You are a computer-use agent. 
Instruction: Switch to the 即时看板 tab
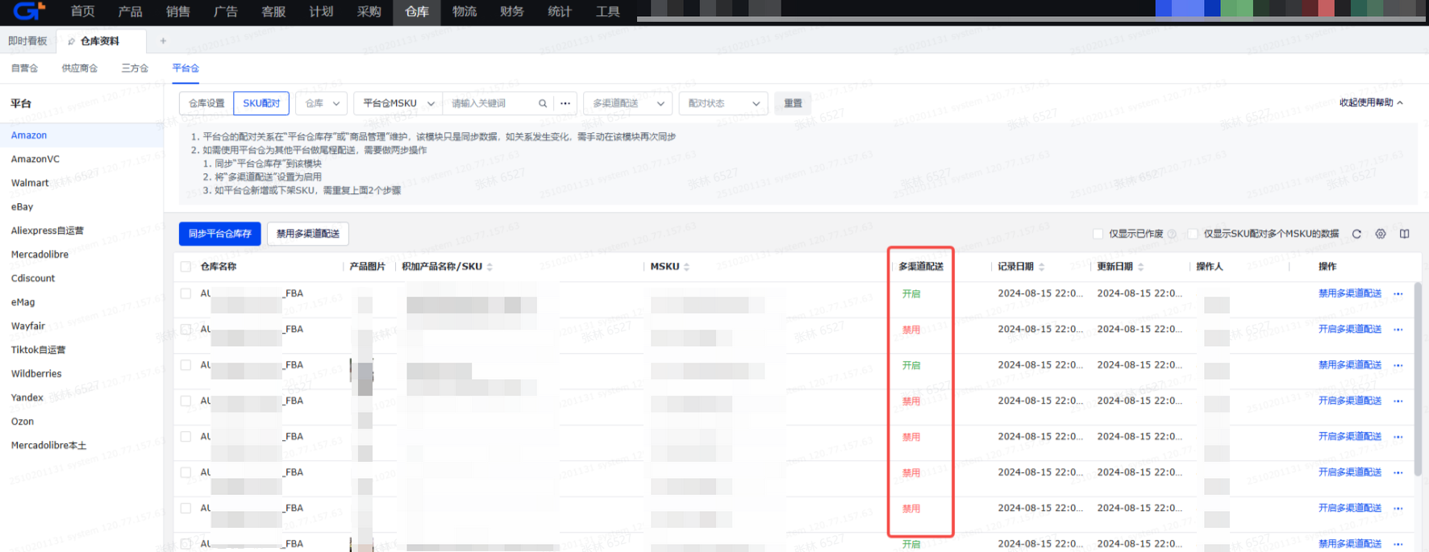27,41
